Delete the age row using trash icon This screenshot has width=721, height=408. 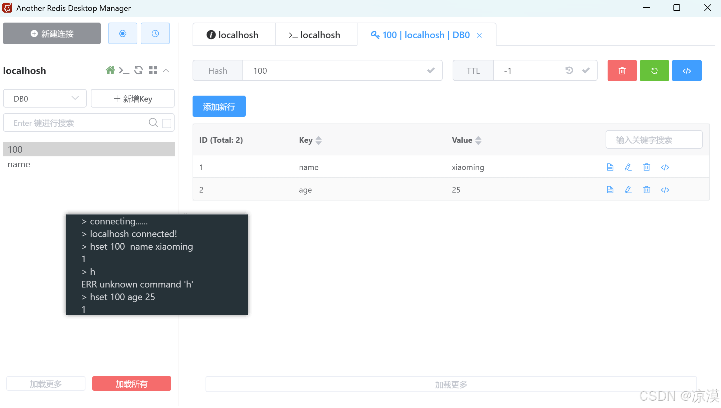point(647,190)
